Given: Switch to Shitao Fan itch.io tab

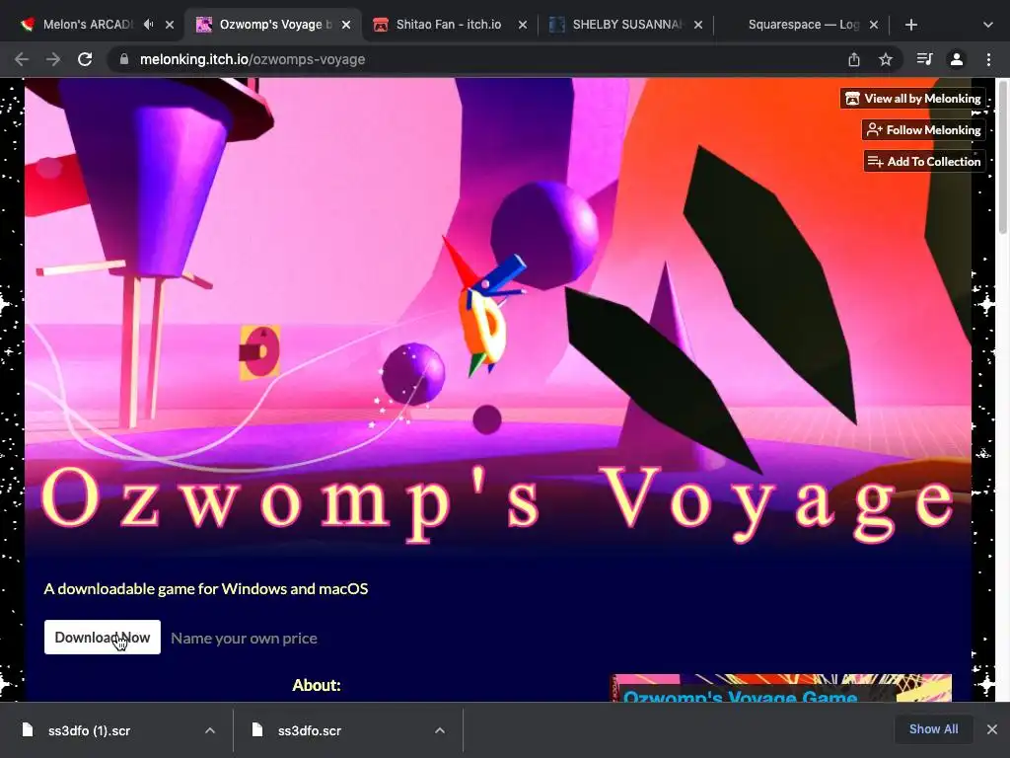Looking at the screenshot, I should pyautogui.click(x=449, y=25).
